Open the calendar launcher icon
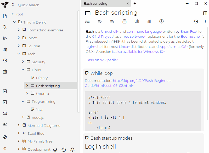209x153 pixels. pos(5,71)
